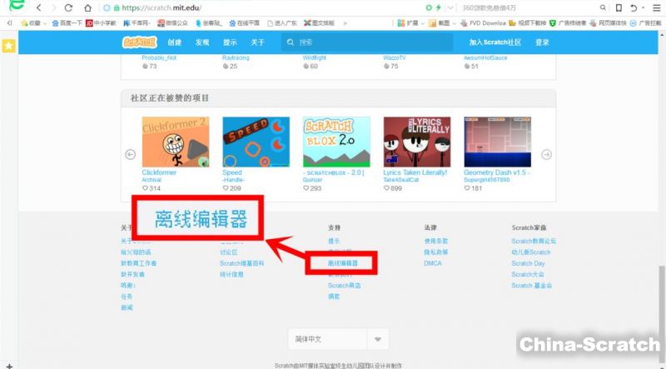Click the Scratch logo in the navbar

point(140,42)
